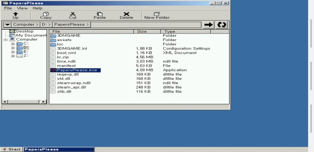The height and width of the screenshot is (152, 314).
Task: Open the View menu
Action: click(22, 8)
